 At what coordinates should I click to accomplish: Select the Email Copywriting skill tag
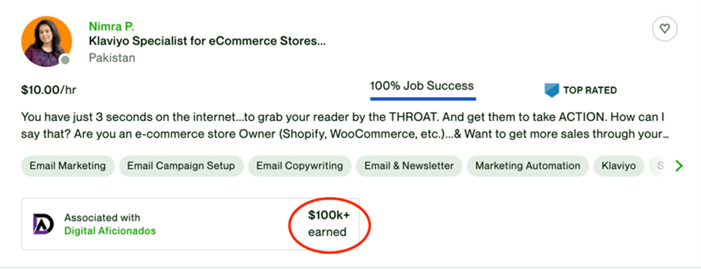[x=300, y=166]
